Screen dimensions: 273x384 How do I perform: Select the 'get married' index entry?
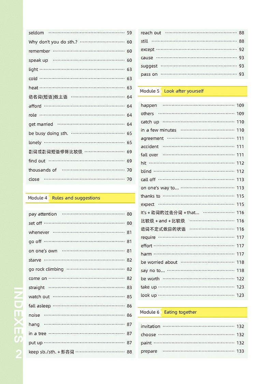tap(41, 124)
